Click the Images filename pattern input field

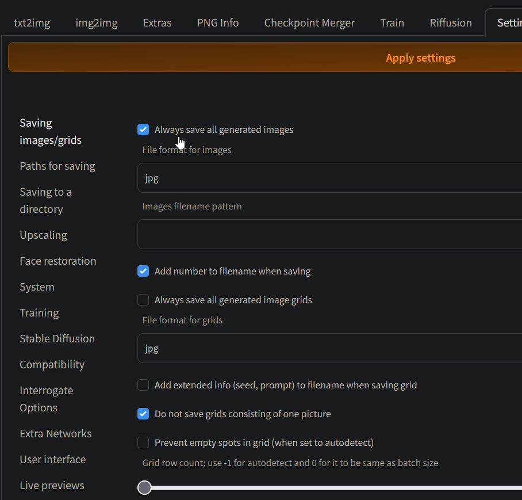(328, 234)
